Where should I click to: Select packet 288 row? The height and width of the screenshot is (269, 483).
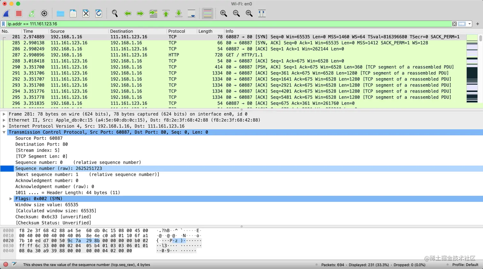click(233, 61)
